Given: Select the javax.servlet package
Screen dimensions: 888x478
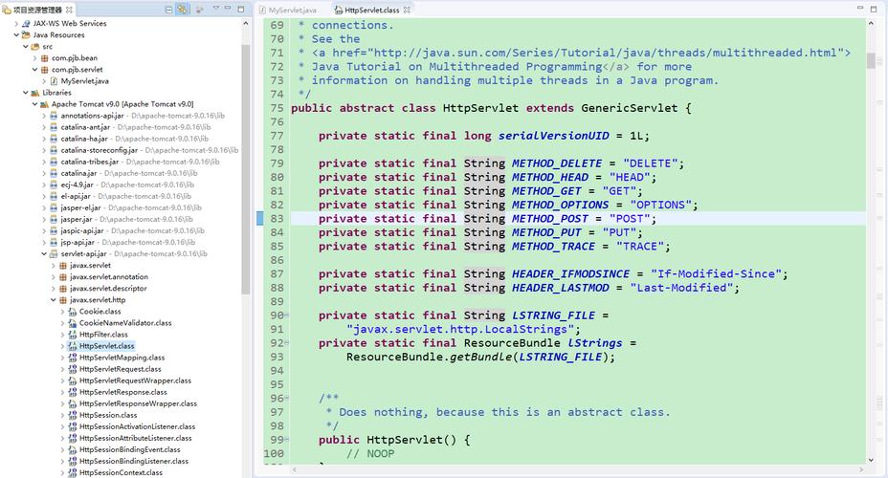Looking at the screenshot, I should tap(90, 266).
